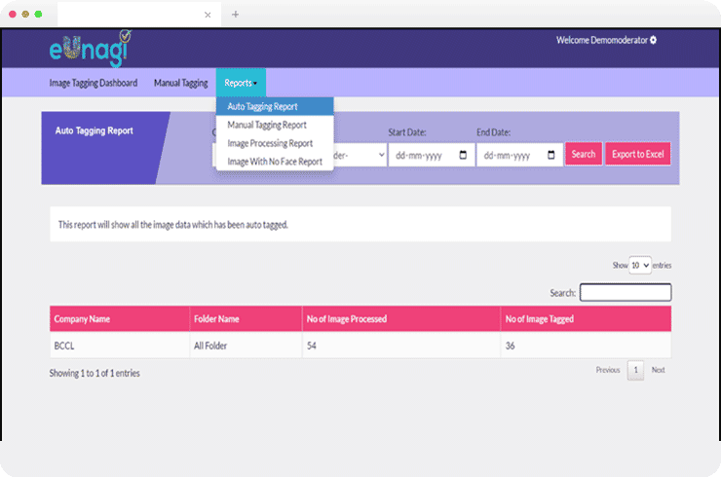This screenshot has width=721, height=477.
Task: Open the Show entries count dropdown
Action: tap(639, 265)
